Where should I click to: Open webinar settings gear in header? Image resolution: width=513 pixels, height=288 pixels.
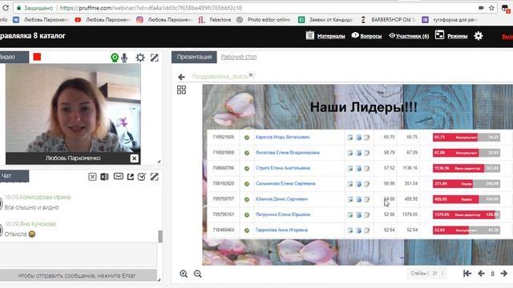[479, 35]
